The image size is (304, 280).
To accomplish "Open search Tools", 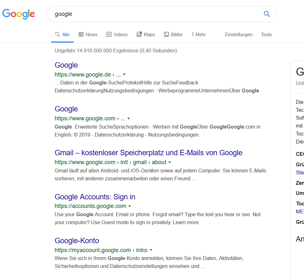I will point(267,35).
